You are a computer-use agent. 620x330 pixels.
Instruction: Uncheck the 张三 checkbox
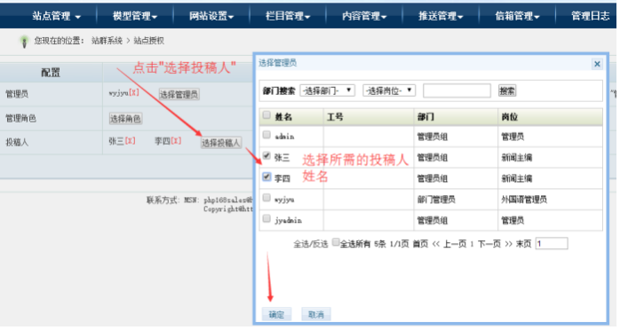(266, 155)
